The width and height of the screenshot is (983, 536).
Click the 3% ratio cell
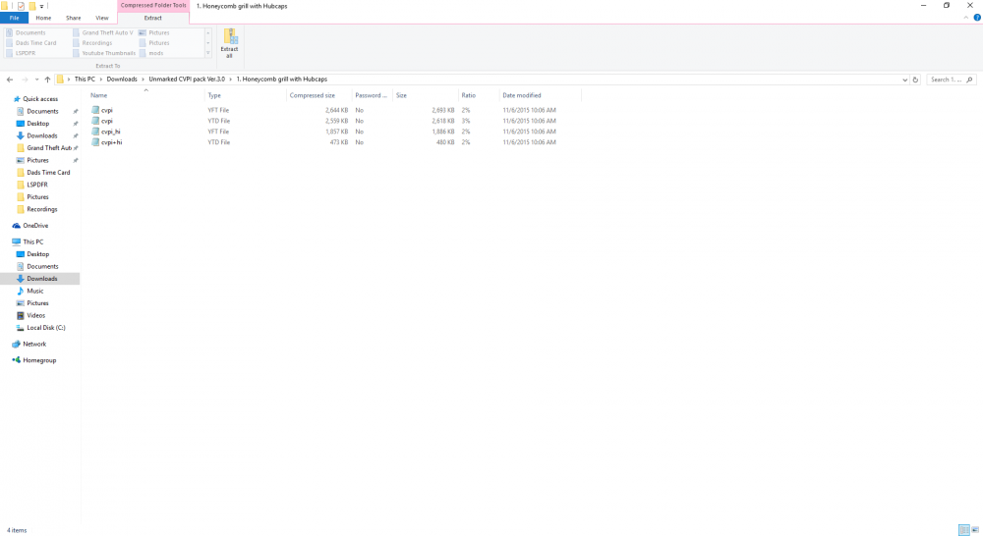pos(466,120)
